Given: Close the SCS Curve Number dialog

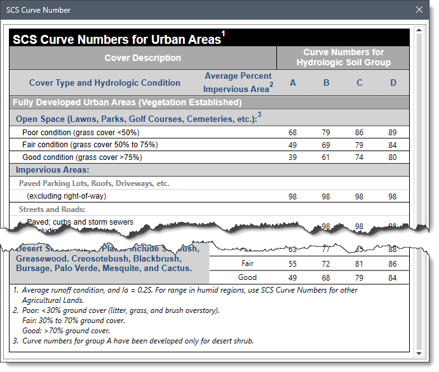Looking at the screenshot, I should click(419, 10).
